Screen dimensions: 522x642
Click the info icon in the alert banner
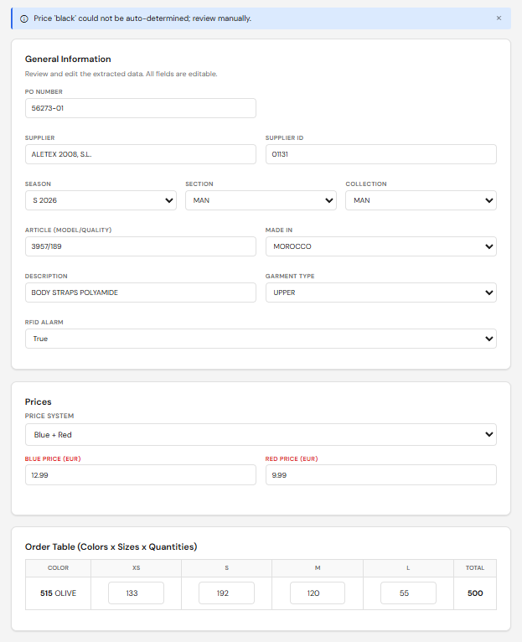[24, 18]
